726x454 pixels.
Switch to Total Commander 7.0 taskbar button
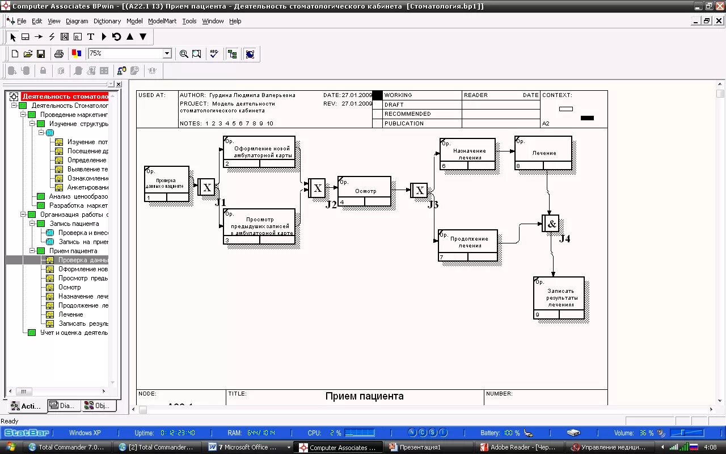67,447
